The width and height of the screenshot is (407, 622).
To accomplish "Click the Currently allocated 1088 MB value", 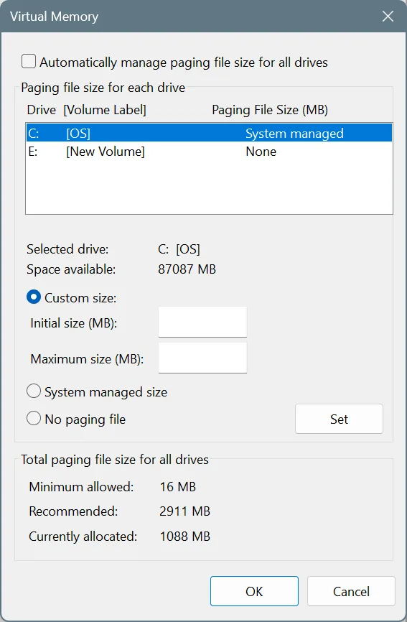I will pyautogui.click(x=184, y=537).
